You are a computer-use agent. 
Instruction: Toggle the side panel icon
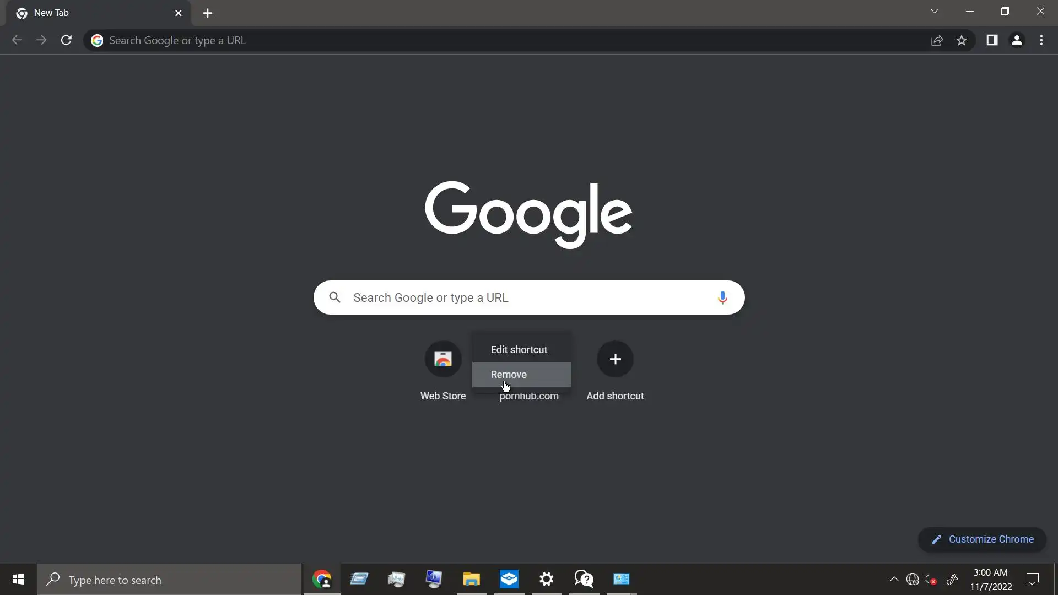(x=992, y=40)
